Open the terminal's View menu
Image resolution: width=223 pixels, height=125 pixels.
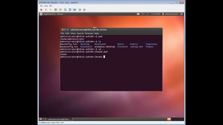pyautogui.click(x=73, y=33)
